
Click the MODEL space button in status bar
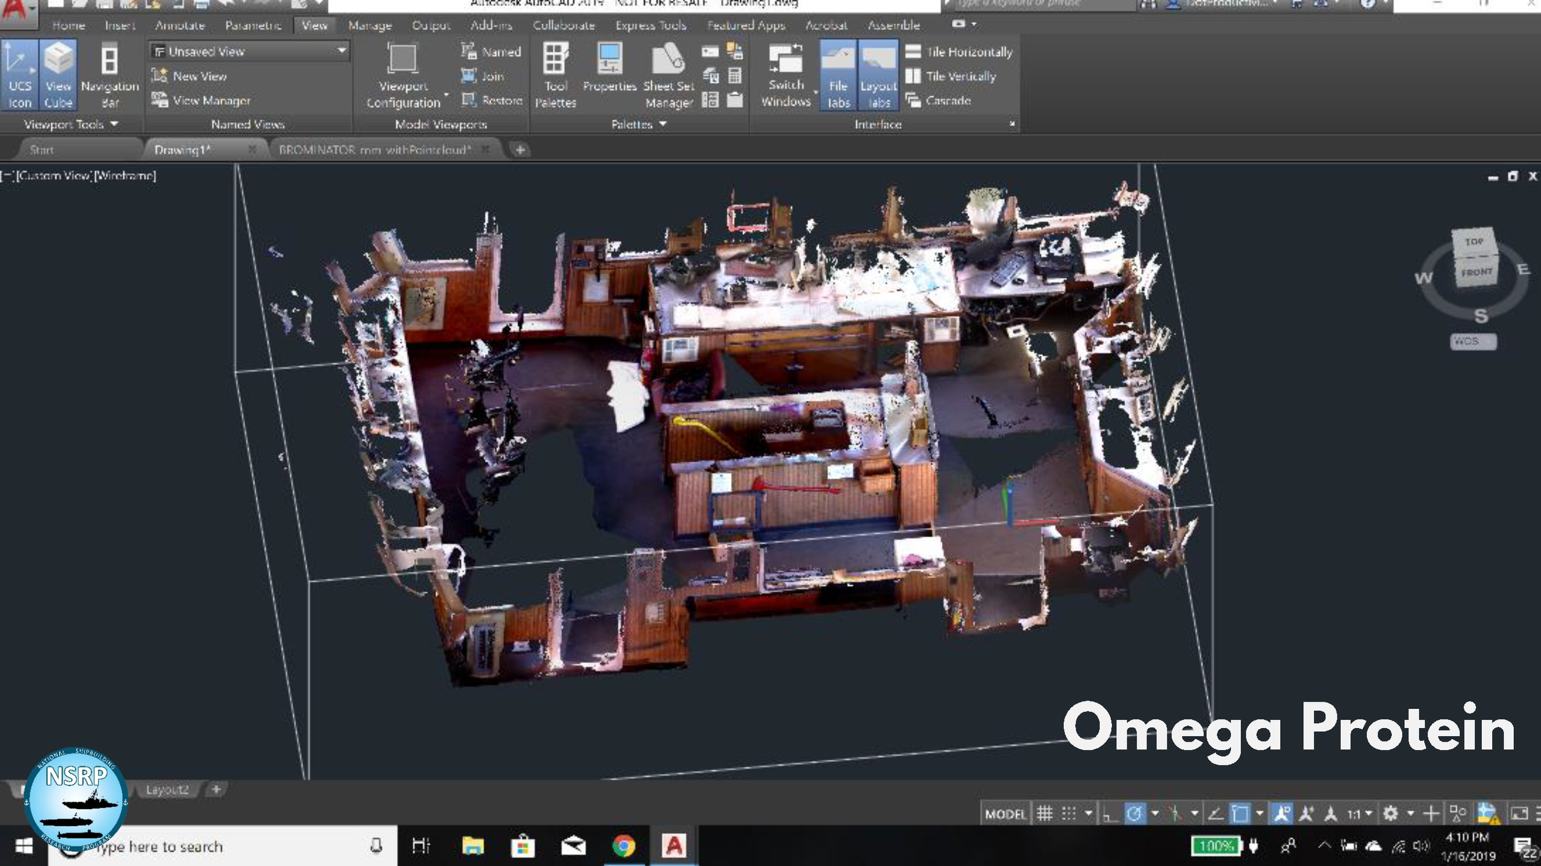pos(1005,814)
